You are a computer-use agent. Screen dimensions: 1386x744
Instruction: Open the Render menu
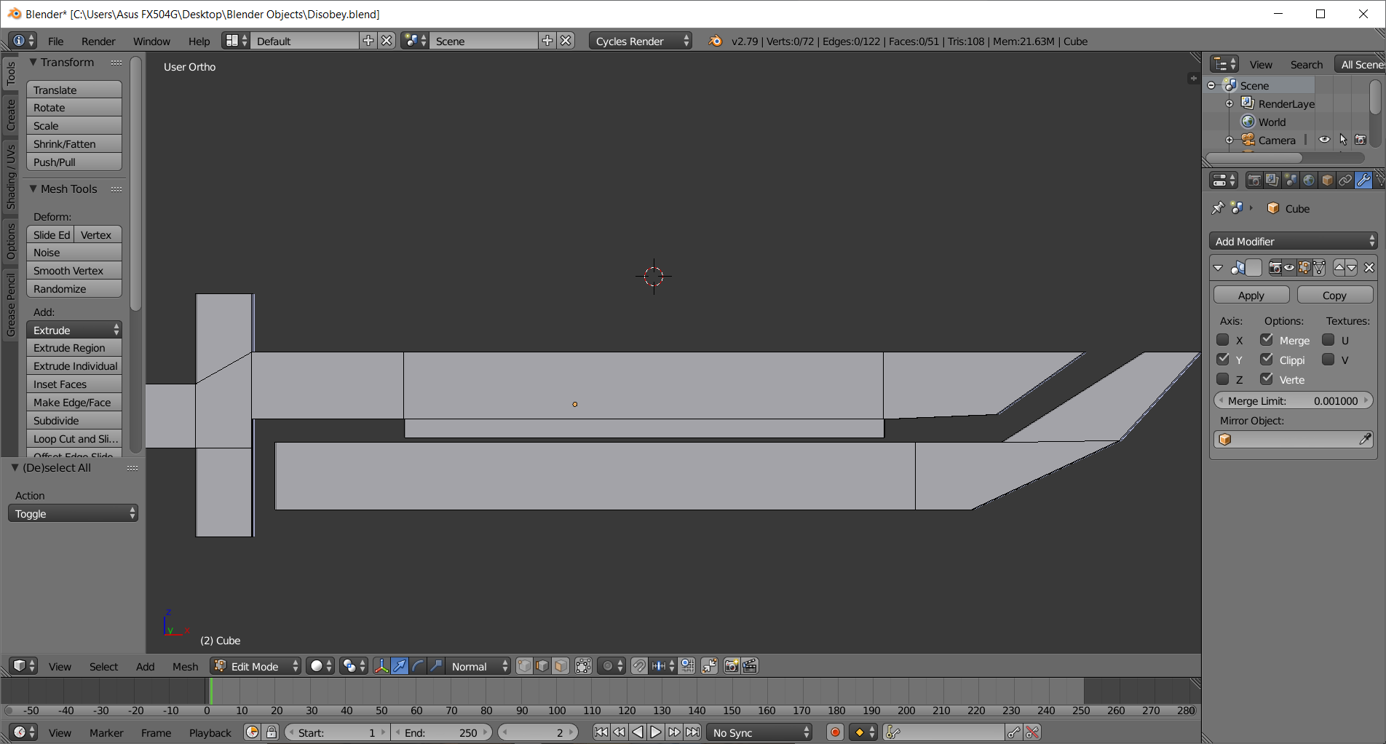[x=98, y=41]
